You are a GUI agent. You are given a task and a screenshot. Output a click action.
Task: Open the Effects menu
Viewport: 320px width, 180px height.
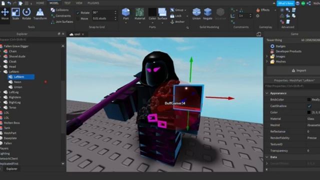263,10
